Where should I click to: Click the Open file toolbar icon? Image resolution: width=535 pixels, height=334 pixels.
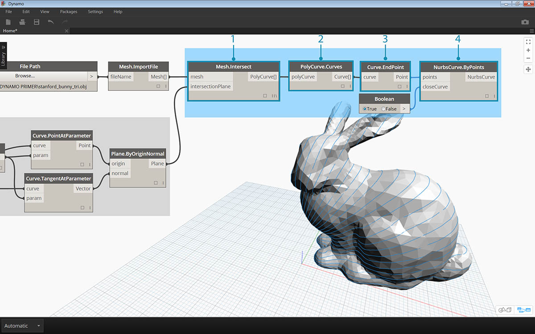[22, 22]
